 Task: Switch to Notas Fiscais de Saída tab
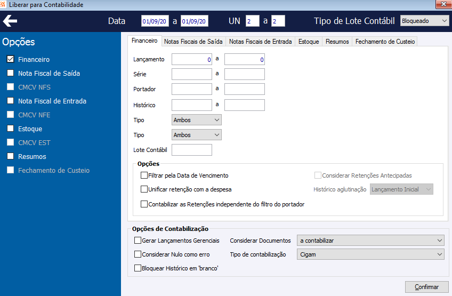(193, 42)
